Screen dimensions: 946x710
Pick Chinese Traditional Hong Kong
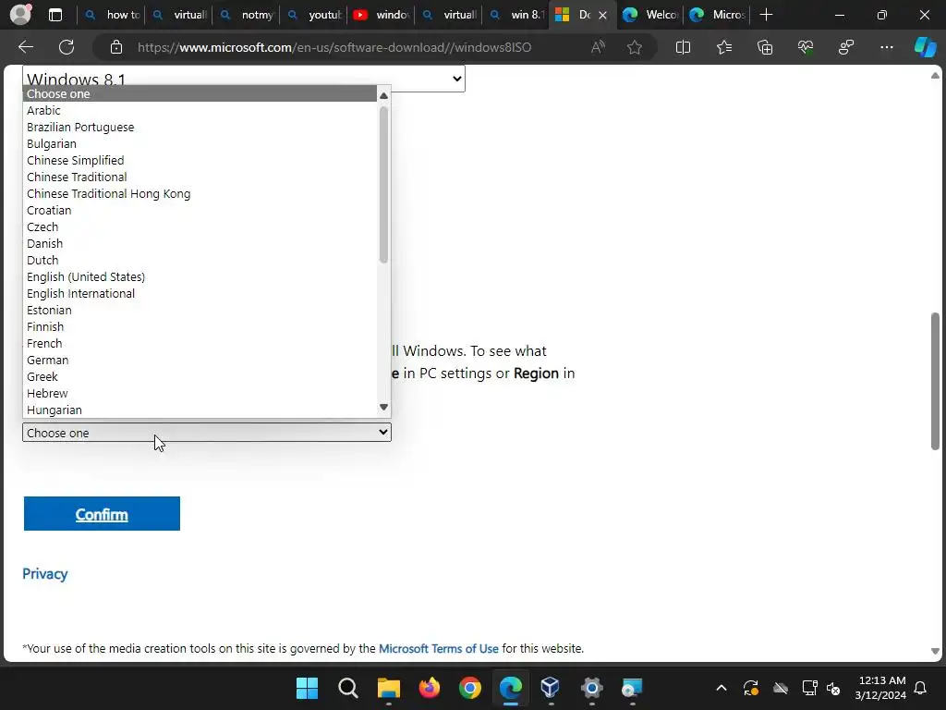point(200,193)
